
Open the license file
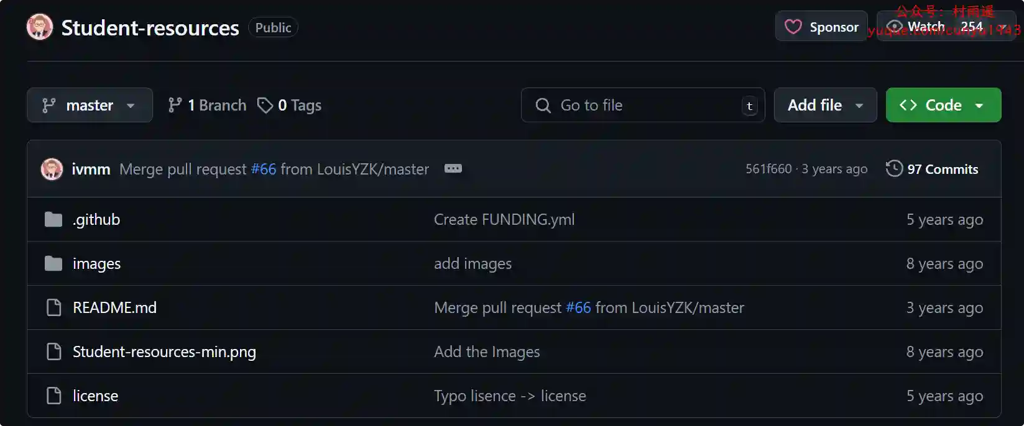95,396
